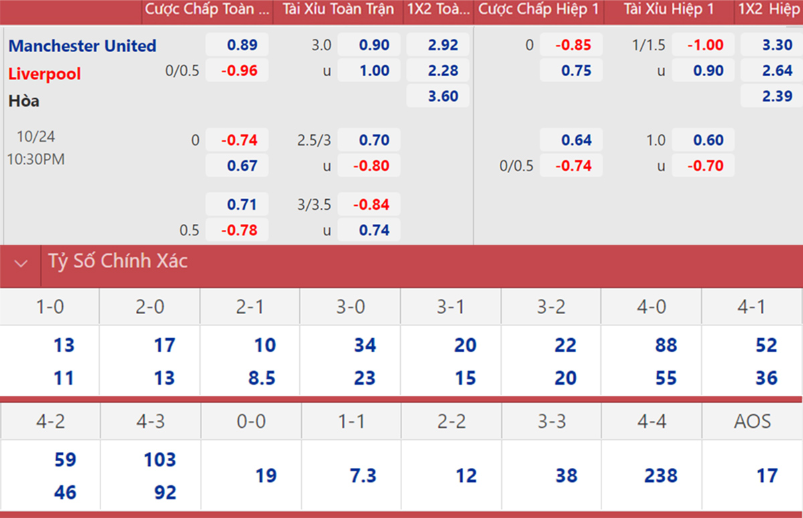Choose over 3/3.5 odds -0.84

click(x=369, y=205)
